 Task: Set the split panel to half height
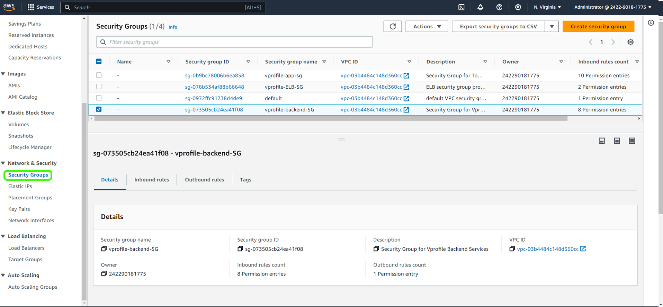(x=617, y=141)
